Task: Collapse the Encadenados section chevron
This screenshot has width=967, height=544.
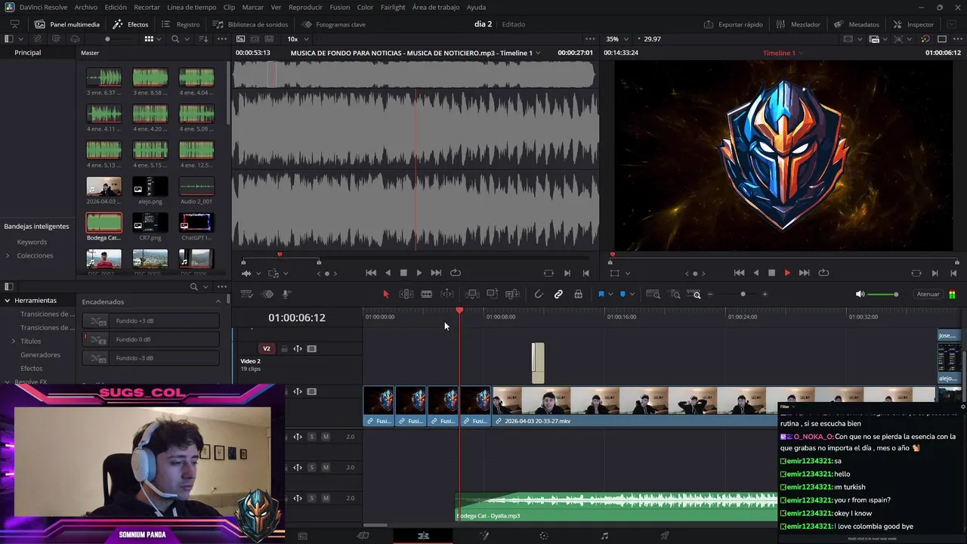Action: (x=218, y=301)
